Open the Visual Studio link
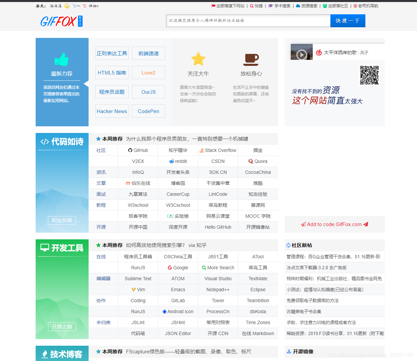The image size is (417, 361). [218, 279]
